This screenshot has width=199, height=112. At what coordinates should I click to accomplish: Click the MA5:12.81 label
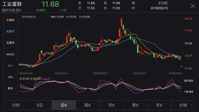point(57,17)
